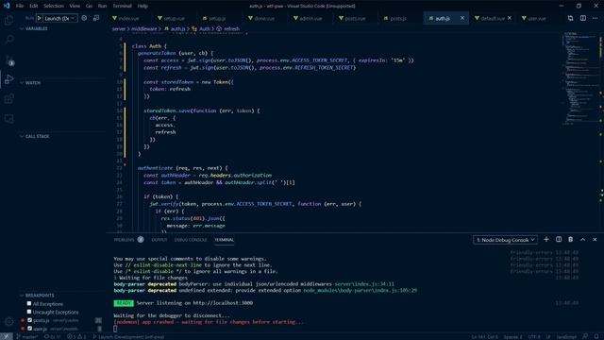Close the bottom terminal panel
This screenshot has width=604, height=340.
[x=595, y=239]
